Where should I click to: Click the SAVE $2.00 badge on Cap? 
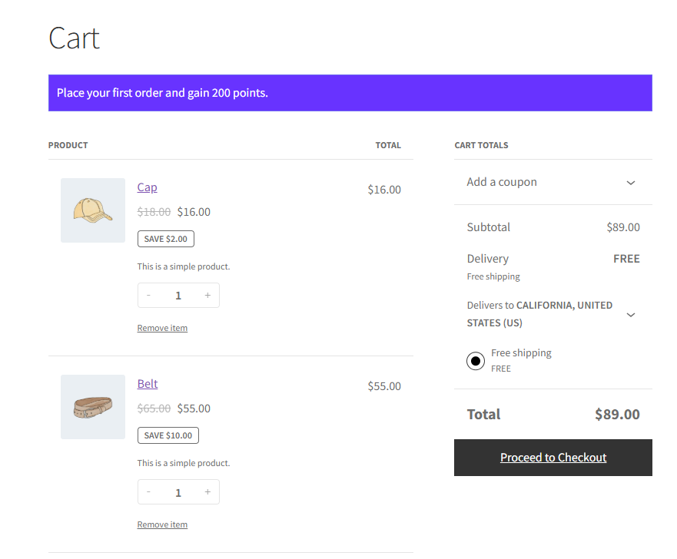coord(165,239)
